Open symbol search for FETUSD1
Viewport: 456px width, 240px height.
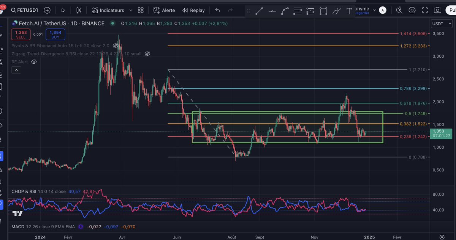(24, 10)
